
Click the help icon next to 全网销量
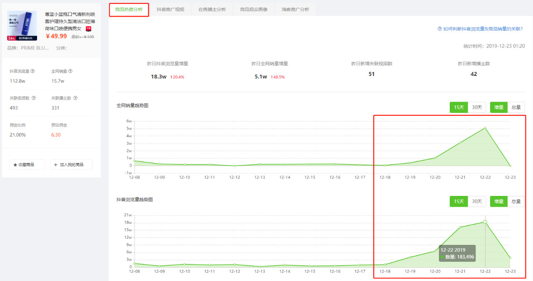(70, 71)
